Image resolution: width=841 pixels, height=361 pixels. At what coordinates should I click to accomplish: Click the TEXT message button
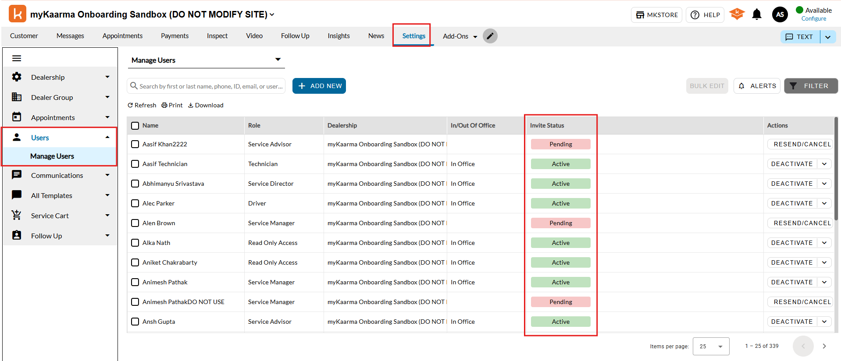coord(800,37)
